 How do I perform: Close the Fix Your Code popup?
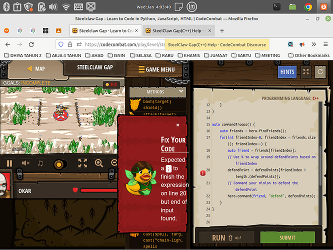(178, 125)
